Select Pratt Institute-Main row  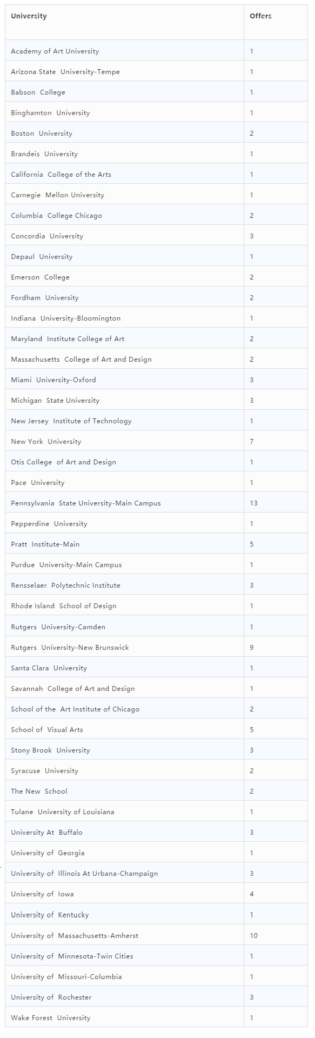click(157, 544)
